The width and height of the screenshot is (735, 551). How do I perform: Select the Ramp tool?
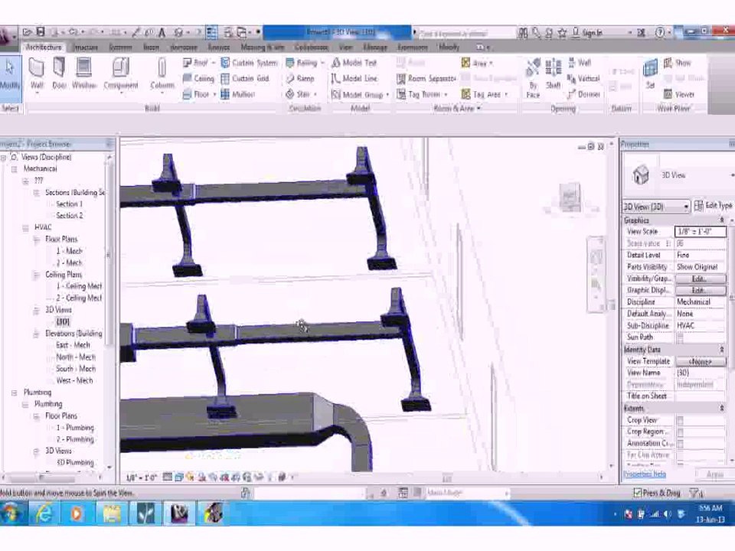pos(300,79)
